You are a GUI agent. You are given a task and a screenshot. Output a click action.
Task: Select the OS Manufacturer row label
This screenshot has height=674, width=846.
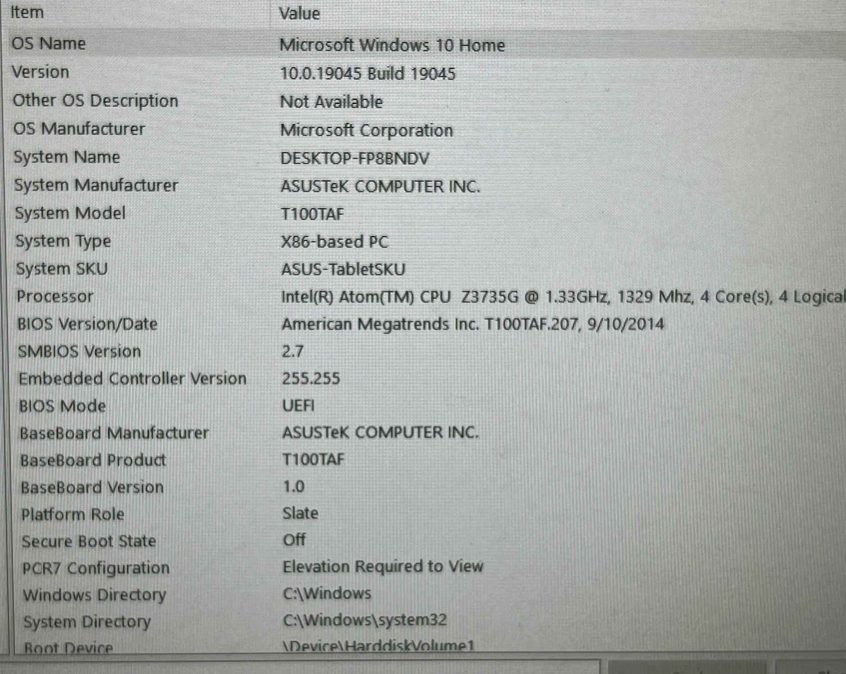tap(79, 129)
